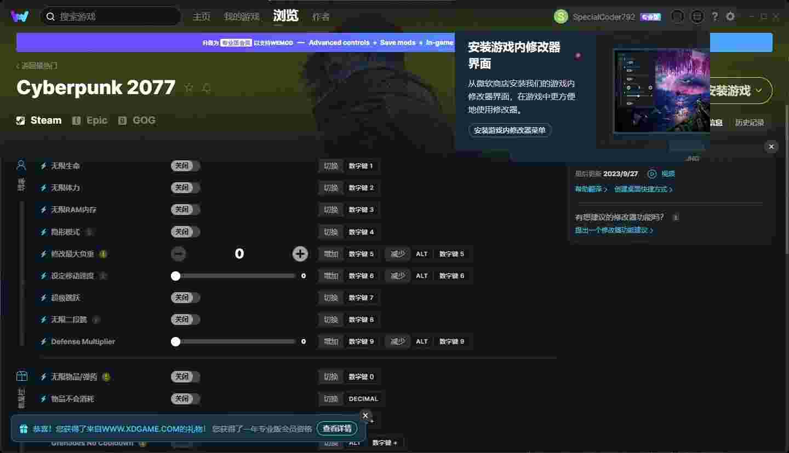The width and height of the screenshot is (789, 453).
Task: Enable the 超级跳跃 toggle
Action: click(185, 298)
